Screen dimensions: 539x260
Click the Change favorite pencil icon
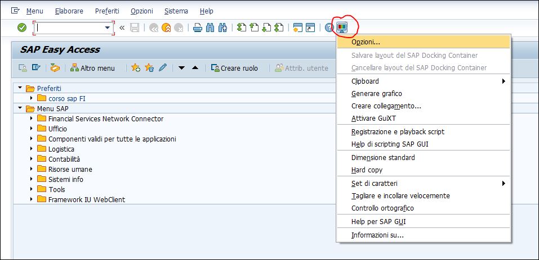(x=163, y=67)
